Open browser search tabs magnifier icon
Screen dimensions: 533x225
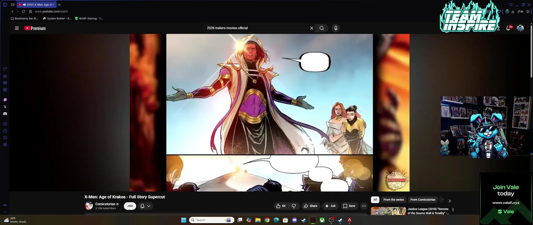(x=511, y=5)
